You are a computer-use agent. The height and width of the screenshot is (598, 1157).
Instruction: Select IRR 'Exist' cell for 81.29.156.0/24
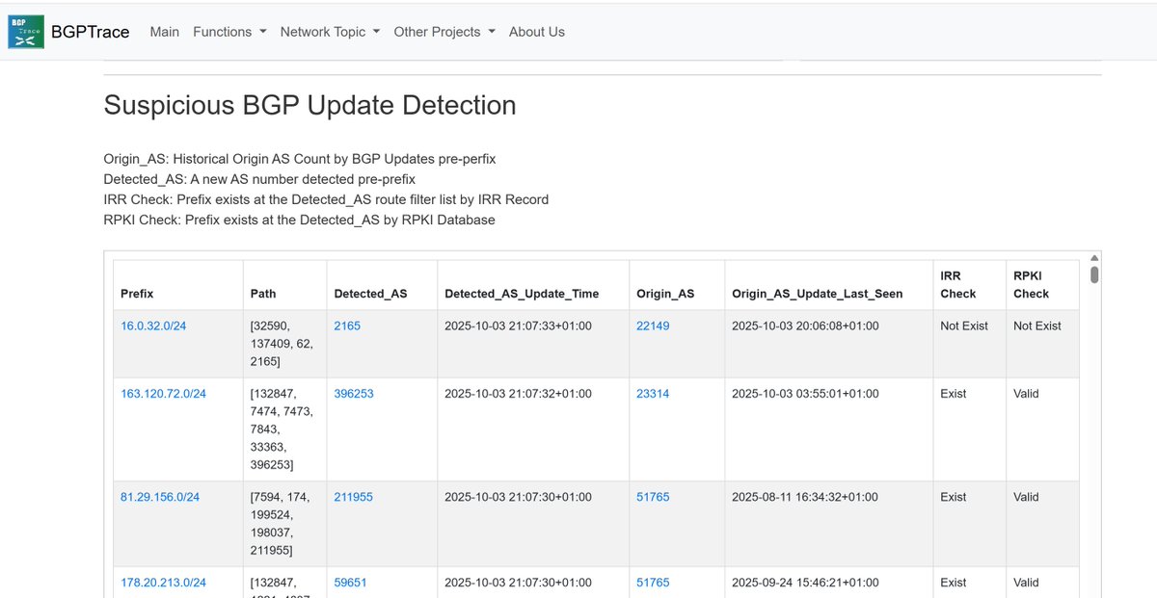970,524
